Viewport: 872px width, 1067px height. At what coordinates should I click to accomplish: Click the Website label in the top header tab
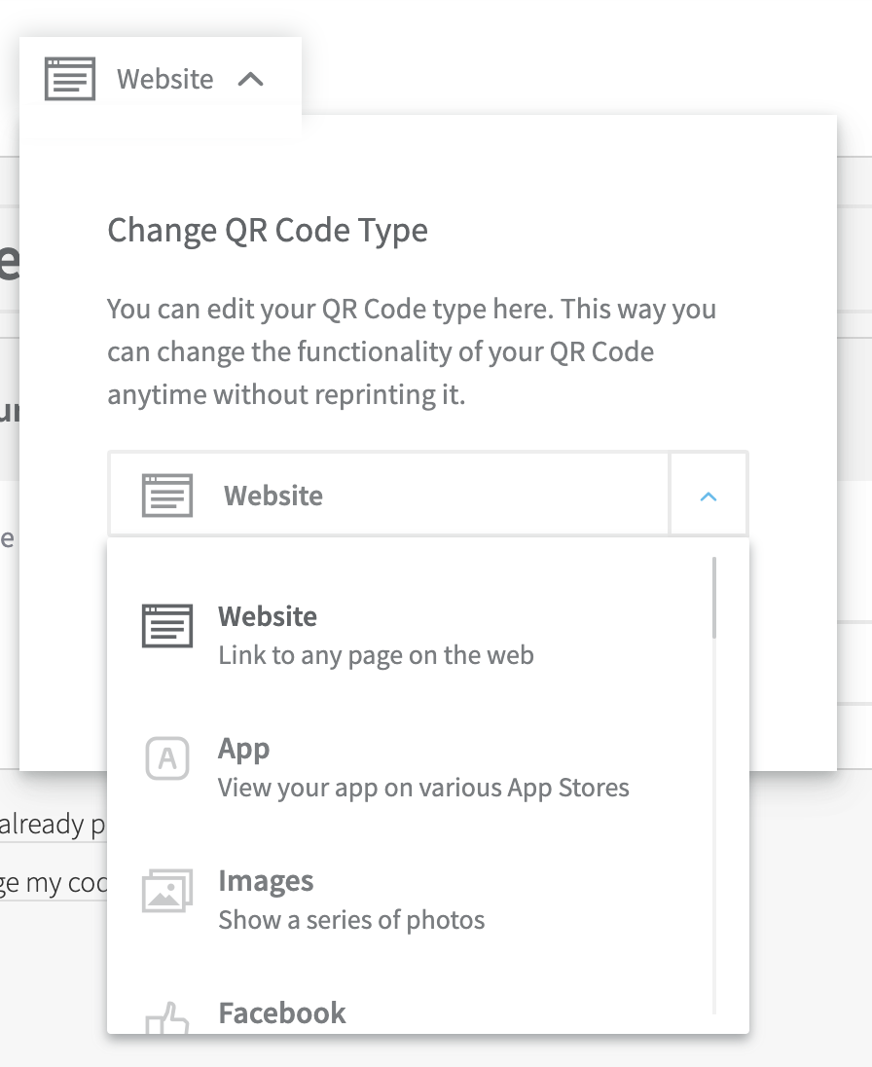point(164,79)
